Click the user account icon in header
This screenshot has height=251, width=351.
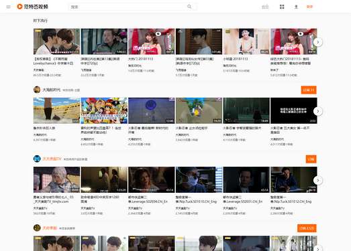coord(296,7)
